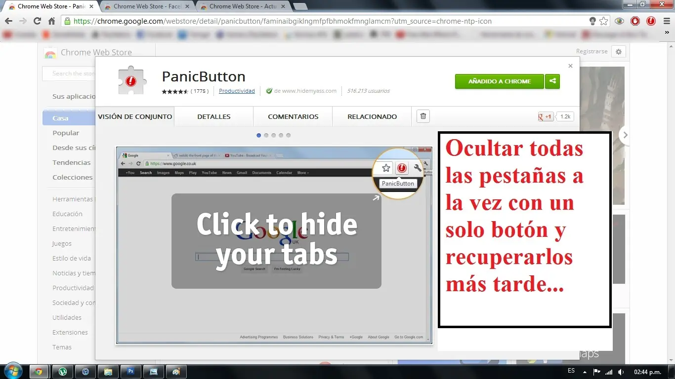Open a new browser tab
Viewport: 675px width, 379px height.
pos(300,6)
